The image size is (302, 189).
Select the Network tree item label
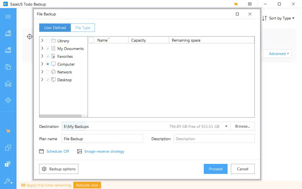[64, 72]
